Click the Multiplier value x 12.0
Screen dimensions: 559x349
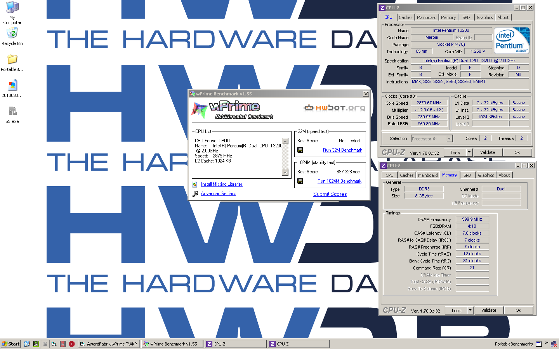tap(429, 110)
